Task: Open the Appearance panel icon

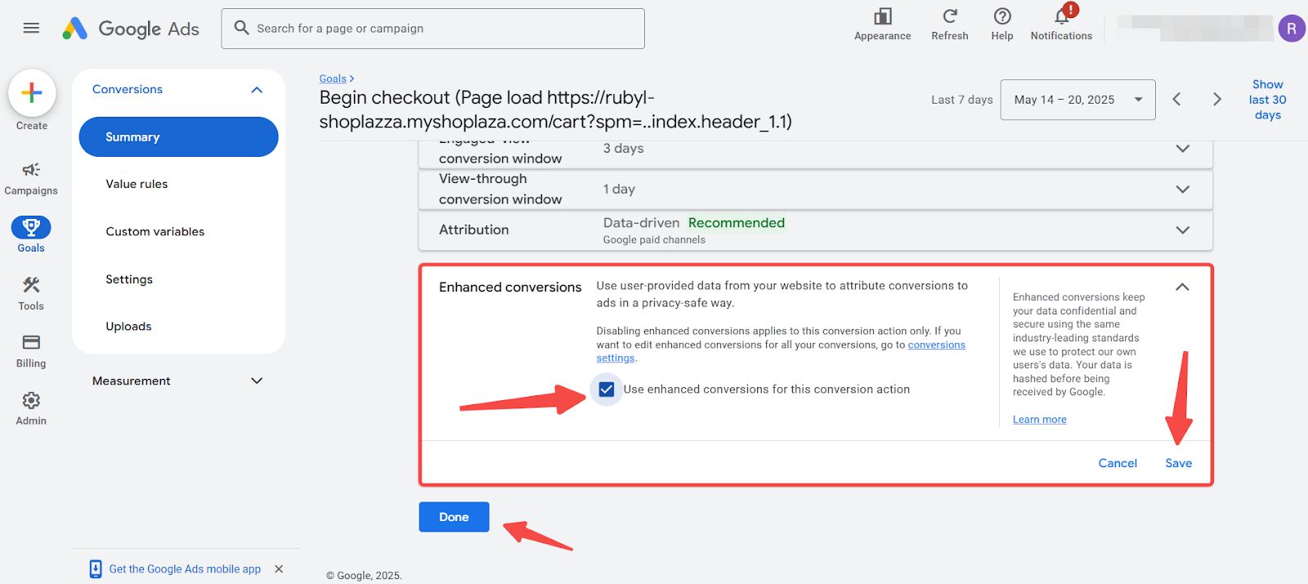Action: tap(882, 16)
